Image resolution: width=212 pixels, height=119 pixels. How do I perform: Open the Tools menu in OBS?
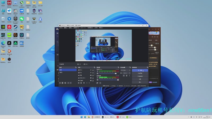[x=96, y=28]
